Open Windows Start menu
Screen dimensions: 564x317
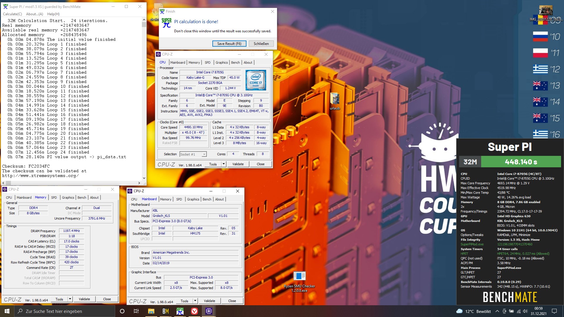7,311
